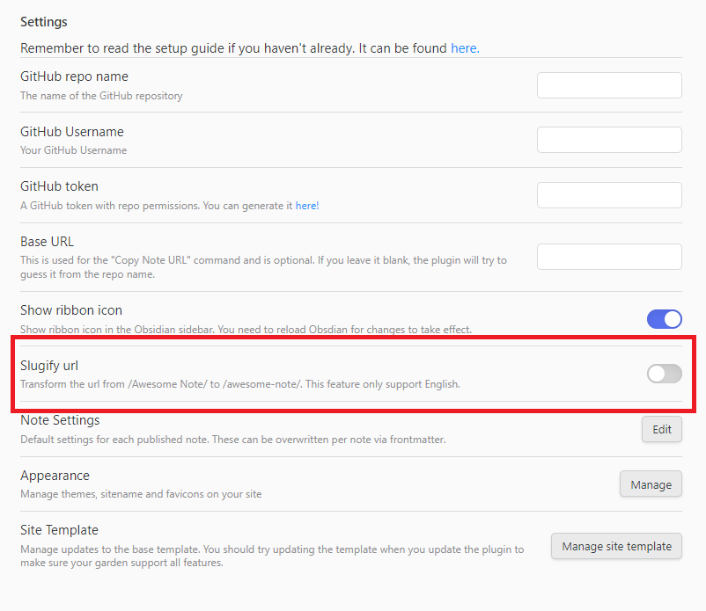Open the setup guide via the 'here.' link
The width and height of the screenshot is (706, 611).
(465, 48)
